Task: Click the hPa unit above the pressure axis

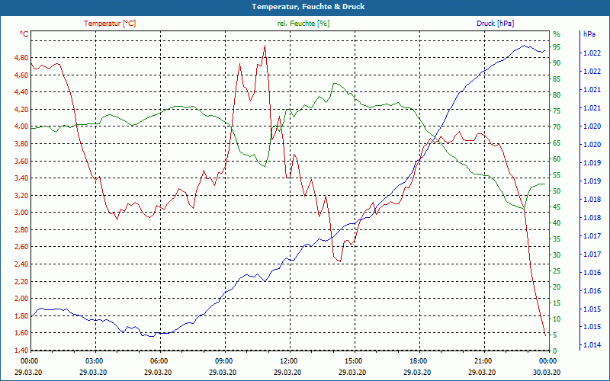Action: coord(589,34)
